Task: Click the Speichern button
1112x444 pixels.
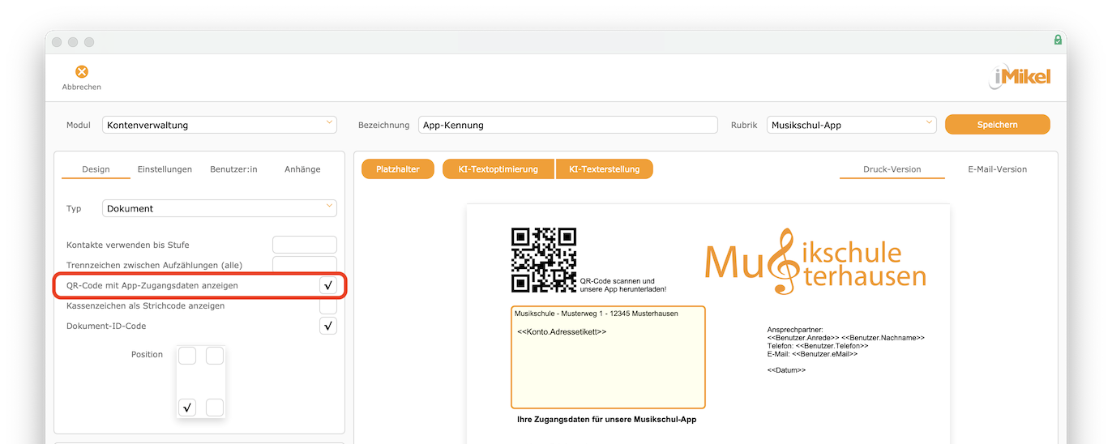Action: [x=997, y=125]
